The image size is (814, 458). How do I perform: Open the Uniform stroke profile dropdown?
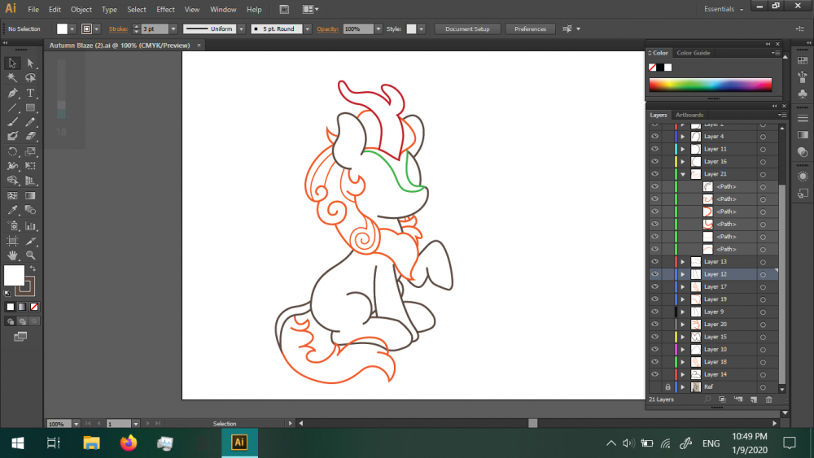(x=242, y=29)
